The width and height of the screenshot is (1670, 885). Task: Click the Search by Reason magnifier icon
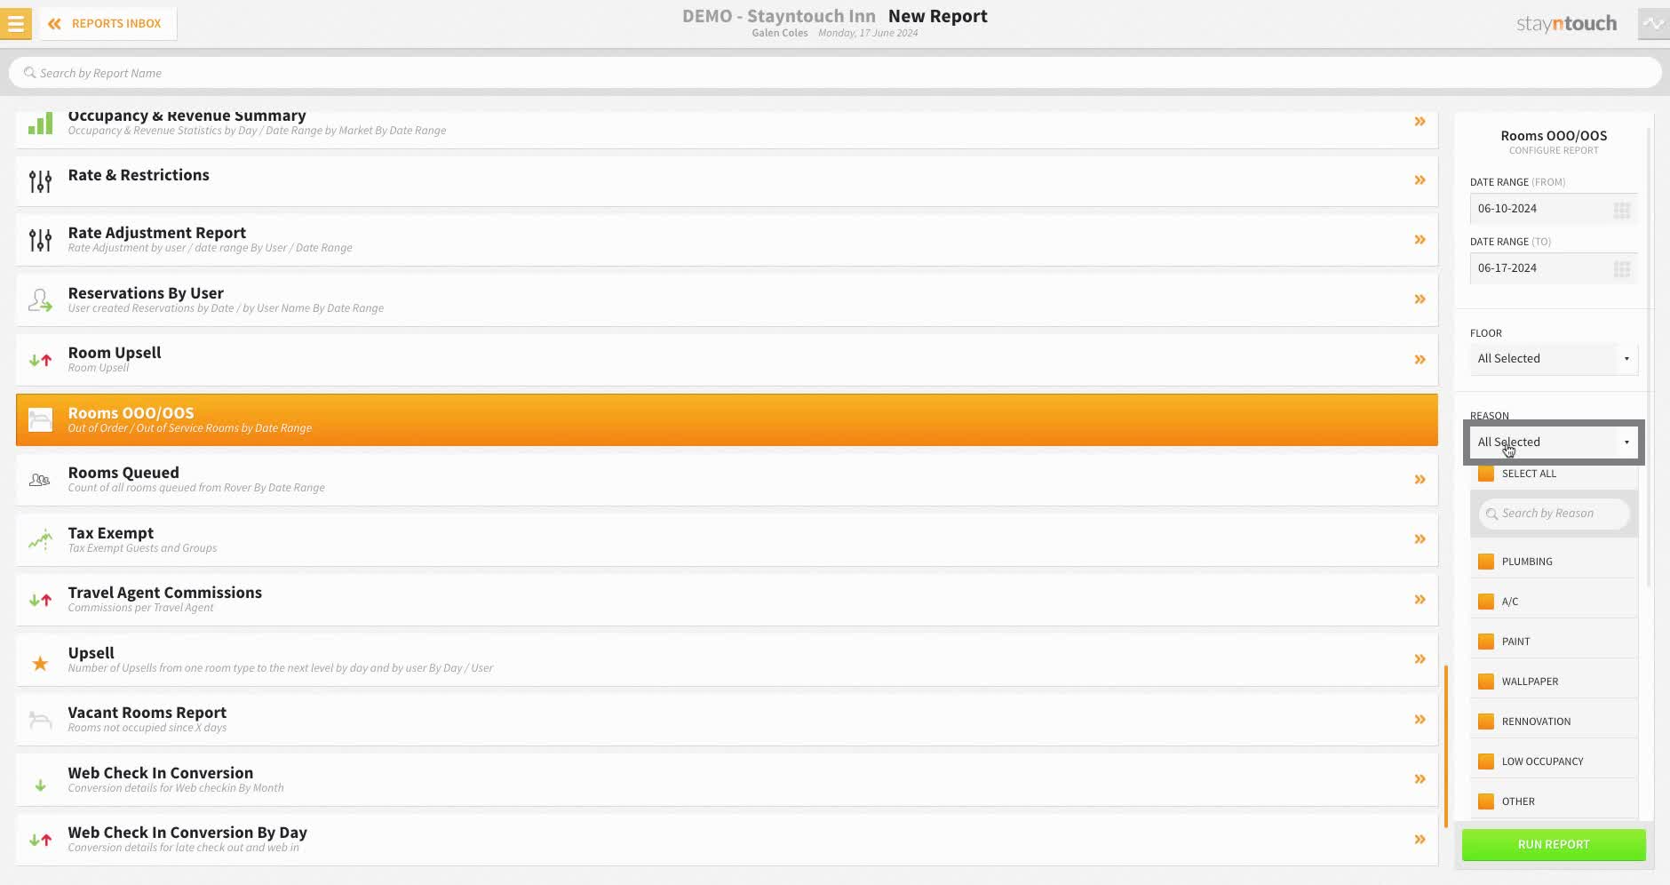coord(1491,514)
